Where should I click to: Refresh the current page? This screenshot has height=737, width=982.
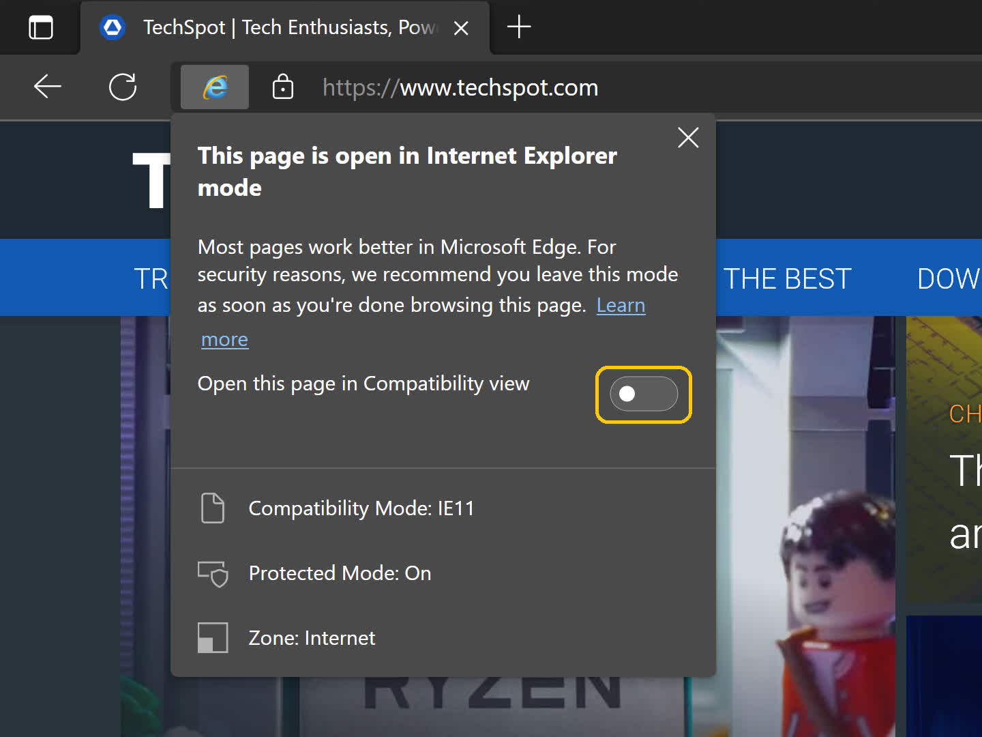[x=123, y=87]
